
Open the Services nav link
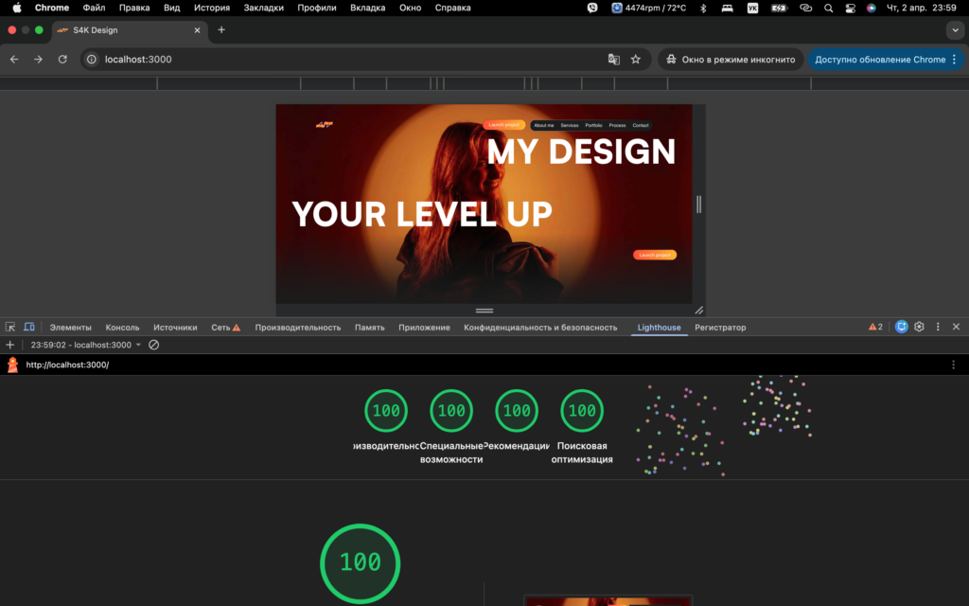tap(569, 126)
